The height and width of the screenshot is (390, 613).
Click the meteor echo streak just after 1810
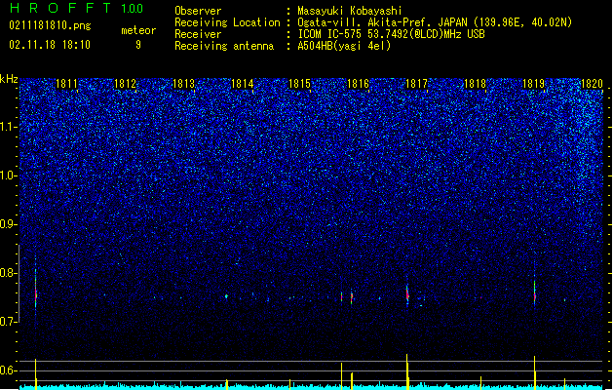36,290
